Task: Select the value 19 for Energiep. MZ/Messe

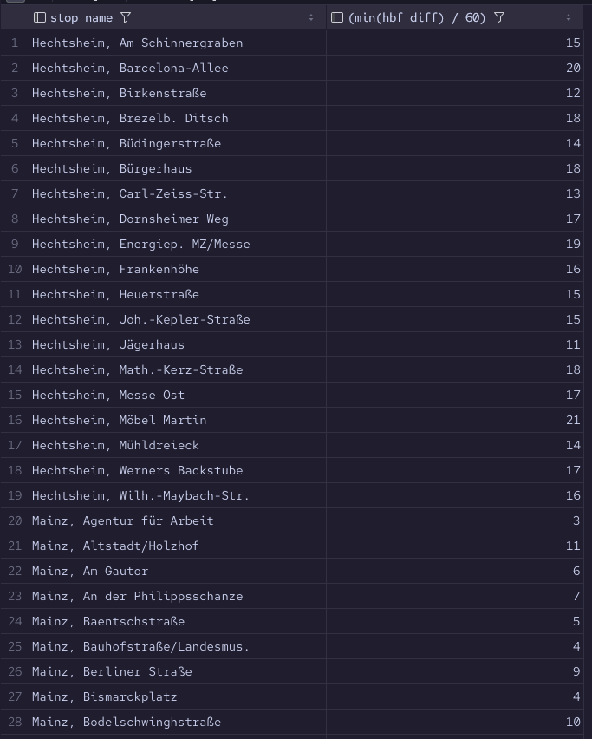Action: (572, 244)
